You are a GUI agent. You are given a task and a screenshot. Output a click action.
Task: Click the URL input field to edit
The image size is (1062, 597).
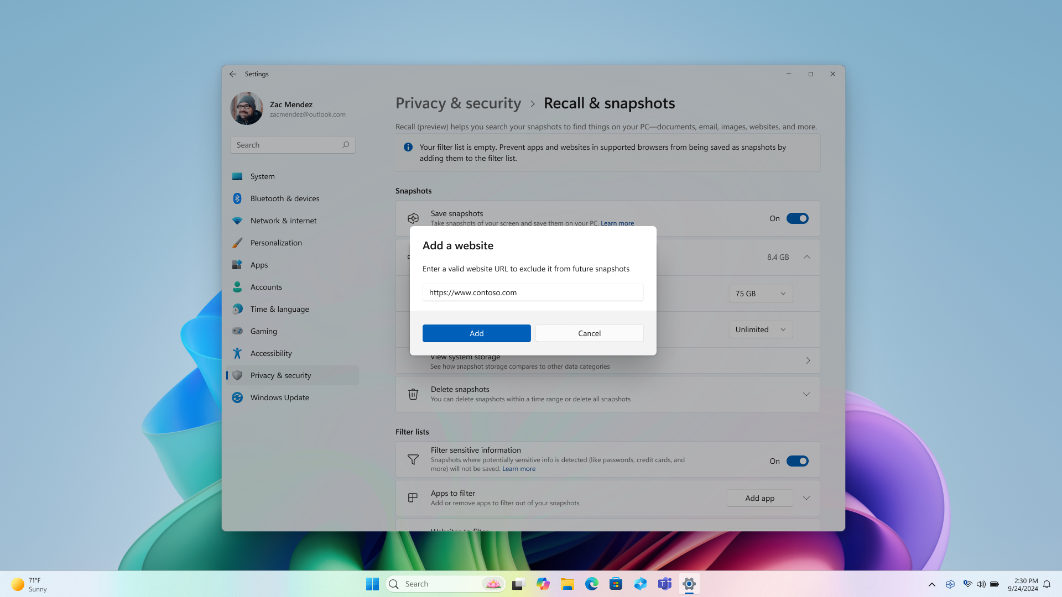coord(533,291)
